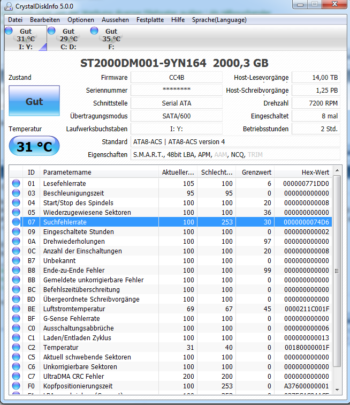Click the status orb for Ende-zu-Ende Fehler
The width and height of the screenshot is (350, 405).
16,270
